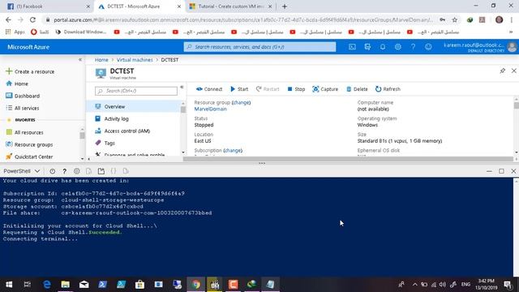Select Overview in DCTEST menu
519x292 pixels.
134,106
